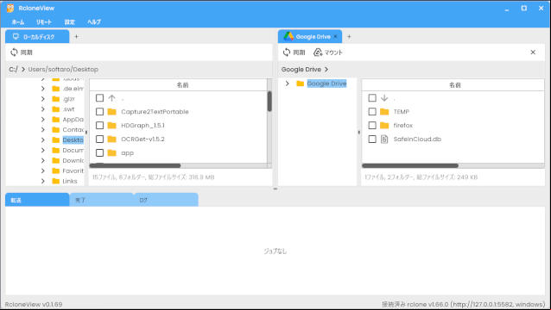This screenshot has width=551, height=310.
Task: Click the Google Drive mount icon
Action: 318,53
